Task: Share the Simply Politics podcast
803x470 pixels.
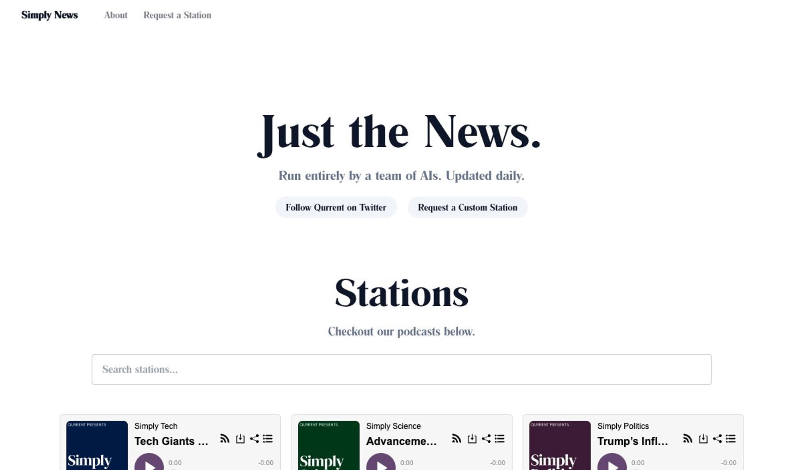Action: pyautogui.click(x=717, y=439)
